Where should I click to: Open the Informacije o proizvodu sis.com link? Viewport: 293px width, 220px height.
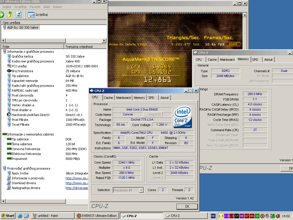[77, 178]
